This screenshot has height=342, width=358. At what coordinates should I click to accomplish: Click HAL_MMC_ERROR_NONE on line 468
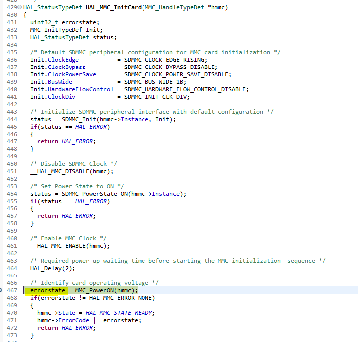(121, 298)
